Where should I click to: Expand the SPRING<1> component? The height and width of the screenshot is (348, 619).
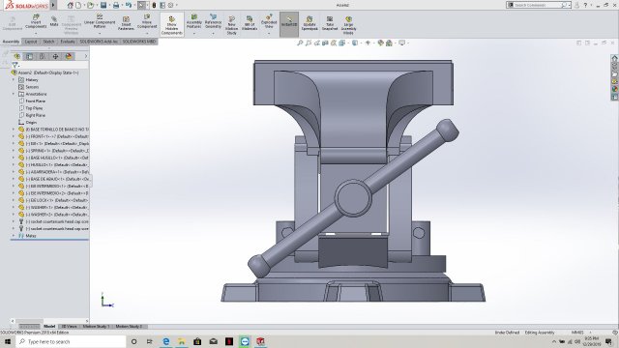coord(14,151)
